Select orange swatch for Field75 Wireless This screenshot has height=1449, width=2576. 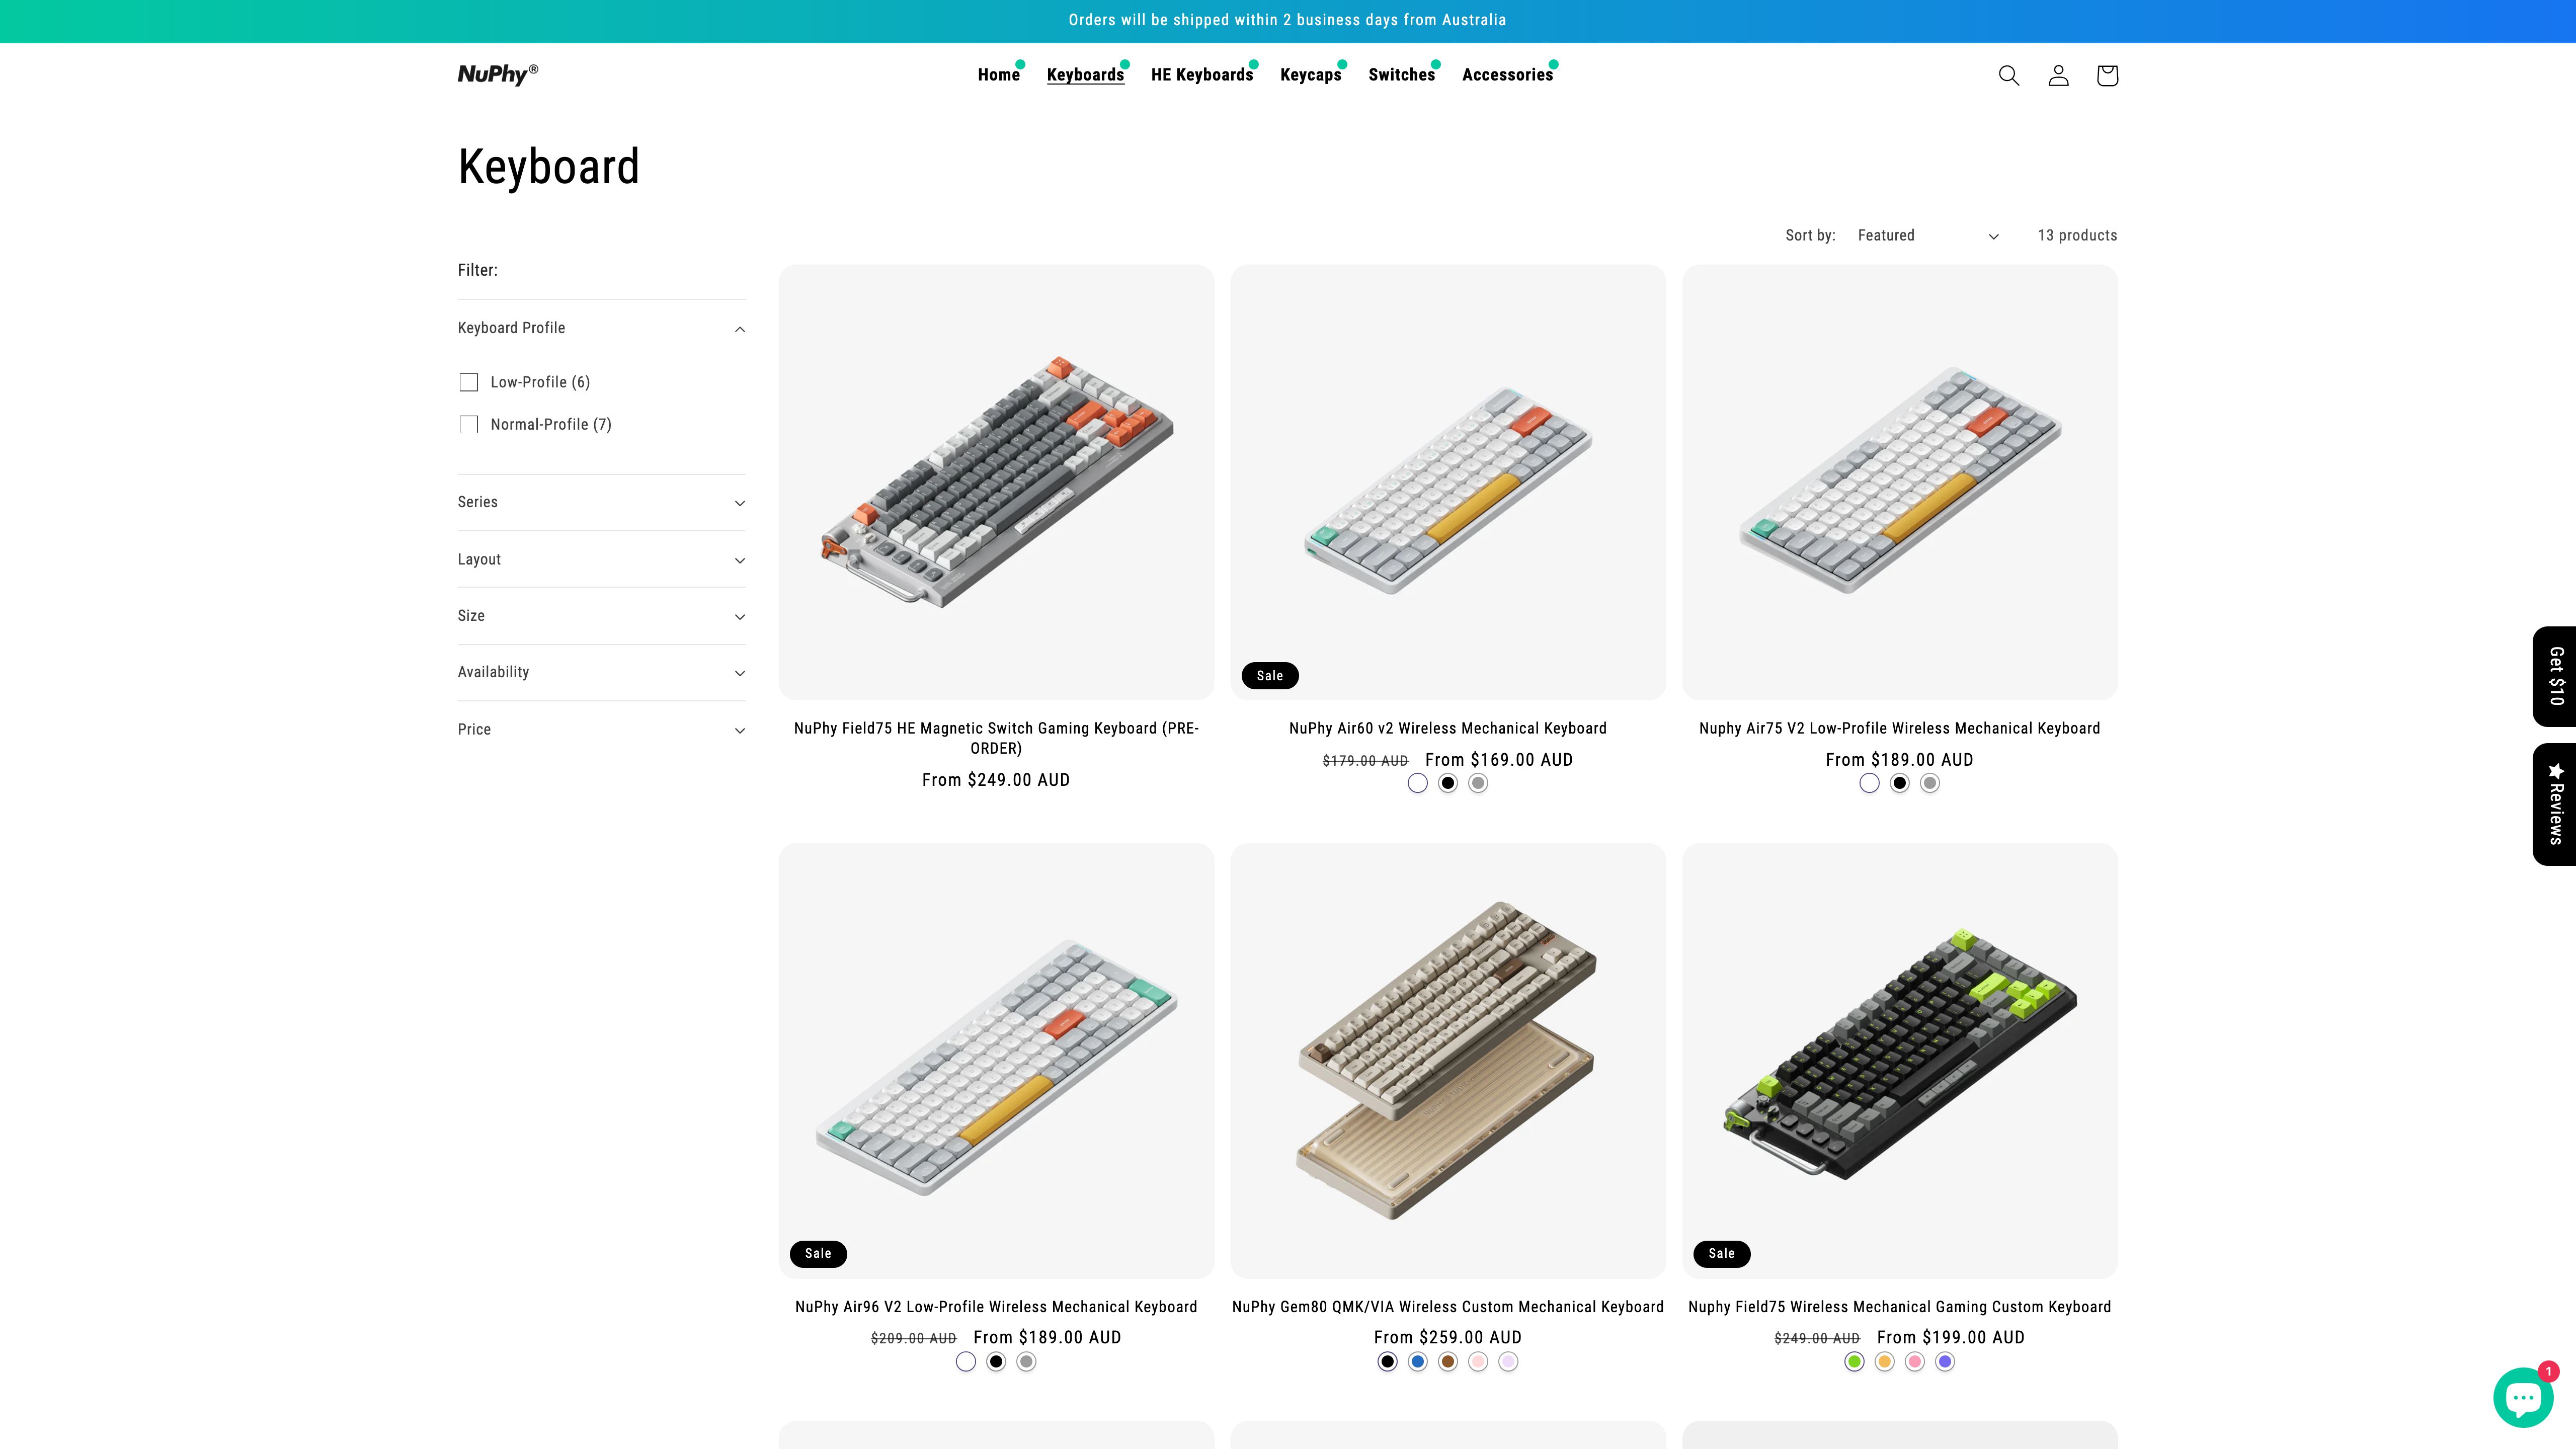[1884, 1361]
